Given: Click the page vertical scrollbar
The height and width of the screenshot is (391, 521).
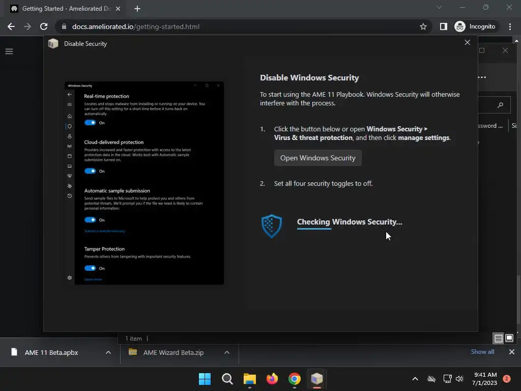Looking at the screenshot, I should tap(518, 299).
